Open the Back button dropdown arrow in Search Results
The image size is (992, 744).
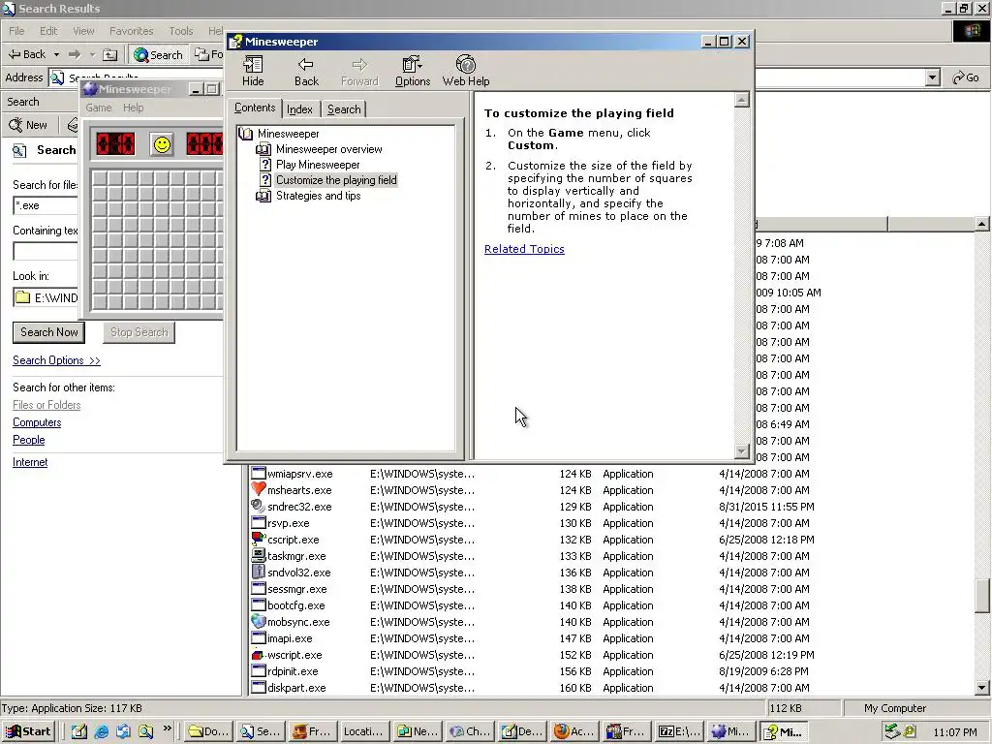tap(56, 55)
